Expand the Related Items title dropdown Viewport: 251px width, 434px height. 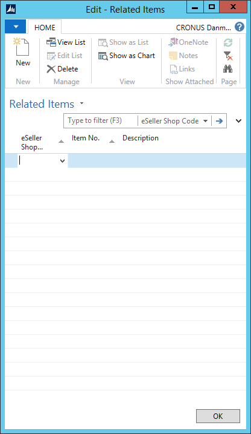coord(81,104)
